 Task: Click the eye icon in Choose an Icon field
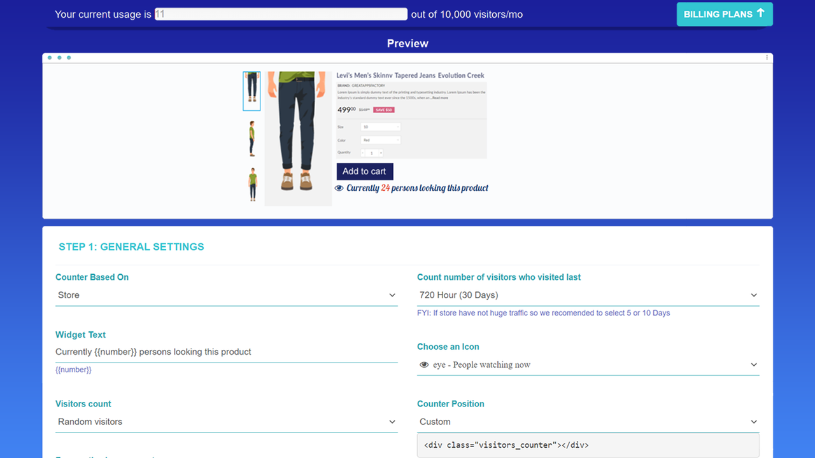click(x=425, y=365)
